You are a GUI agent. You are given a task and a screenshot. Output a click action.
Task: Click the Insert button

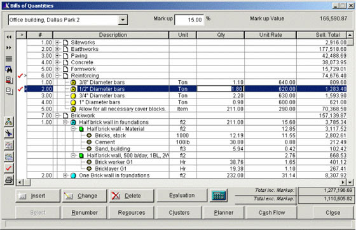tap(38, 196)
